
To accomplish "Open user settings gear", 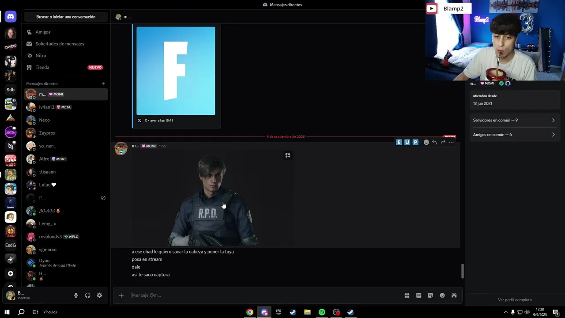I will click(99, 295).
